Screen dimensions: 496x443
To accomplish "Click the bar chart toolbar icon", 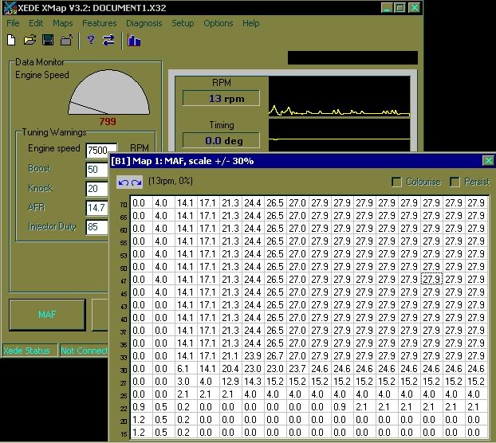I will tap(134, 41).
